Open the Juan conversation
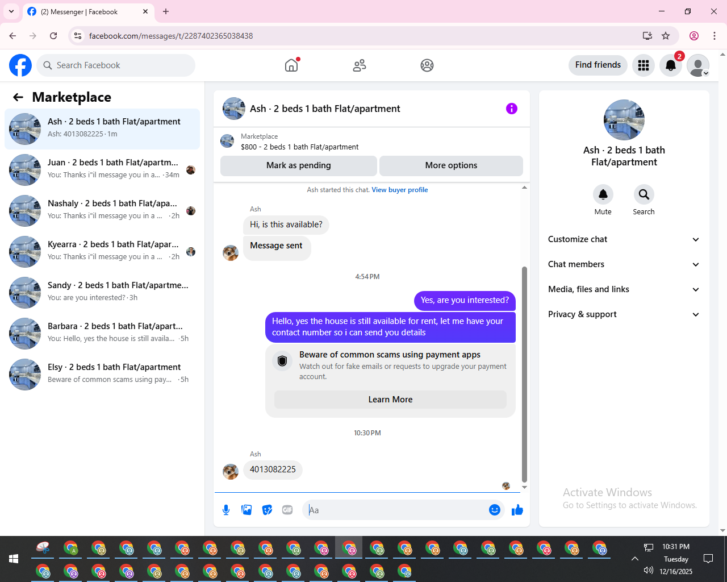This screenshot has width=727, height=582. click(x=102, y=170)
